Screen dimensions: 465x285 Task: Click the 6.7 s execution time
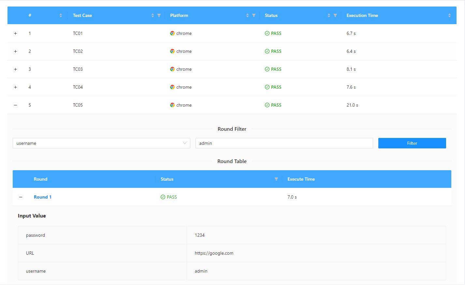(x=351, y=33)
